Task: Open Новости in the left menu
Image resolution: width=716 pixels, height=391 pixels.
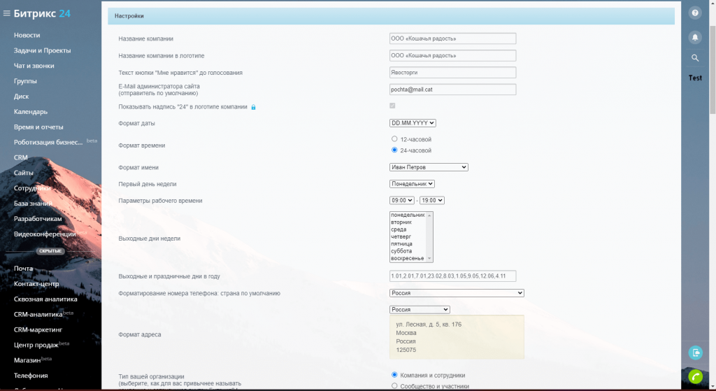Action: [27, 35]
